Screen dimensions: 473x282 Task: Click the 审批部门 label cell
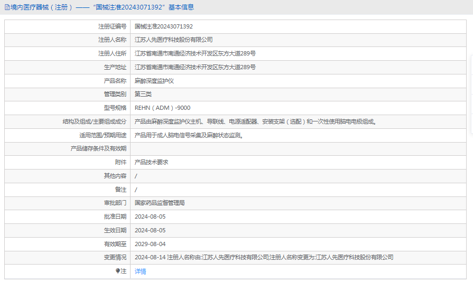(x=67, y=203)
